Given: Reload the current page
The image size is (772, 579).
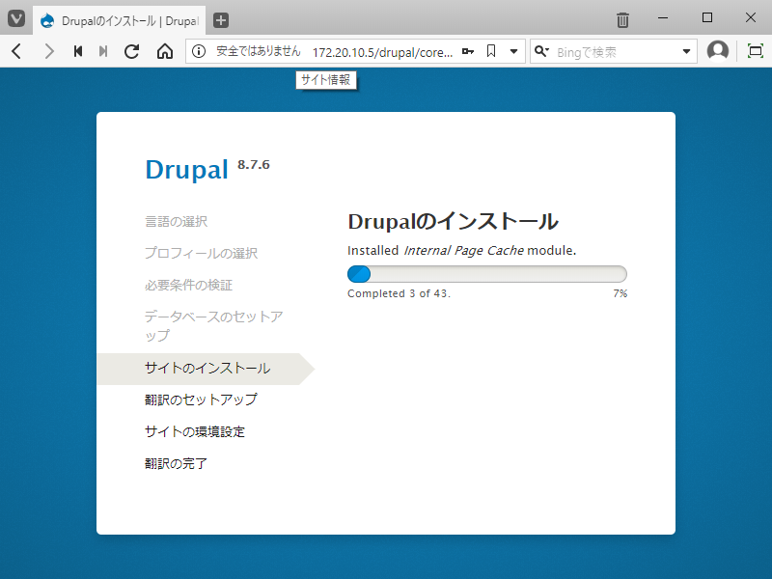Looking at the screenshot, I should [x=132, y=51].
